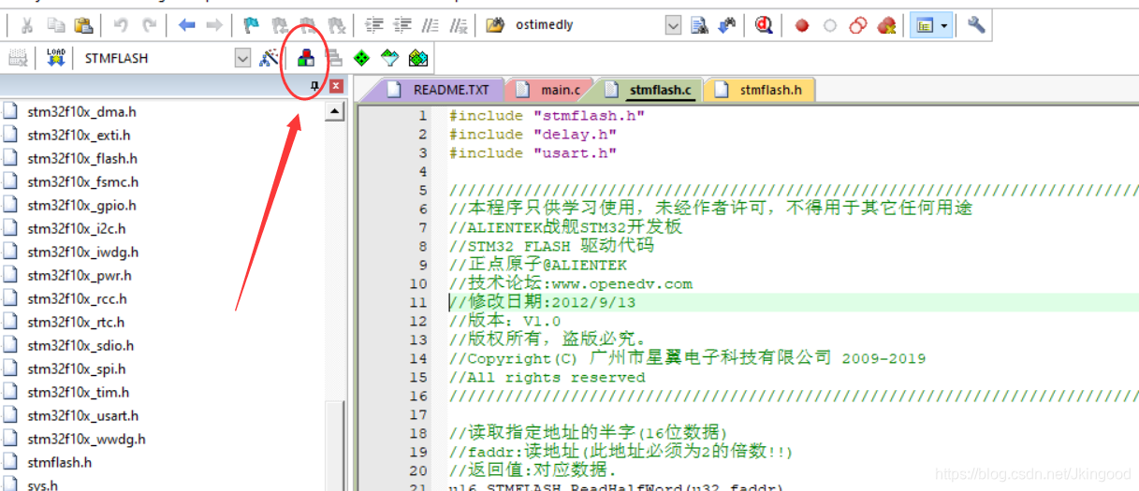Close the project panel with the red X
This screenshot has width=1139, height=491.
[336, 86]
